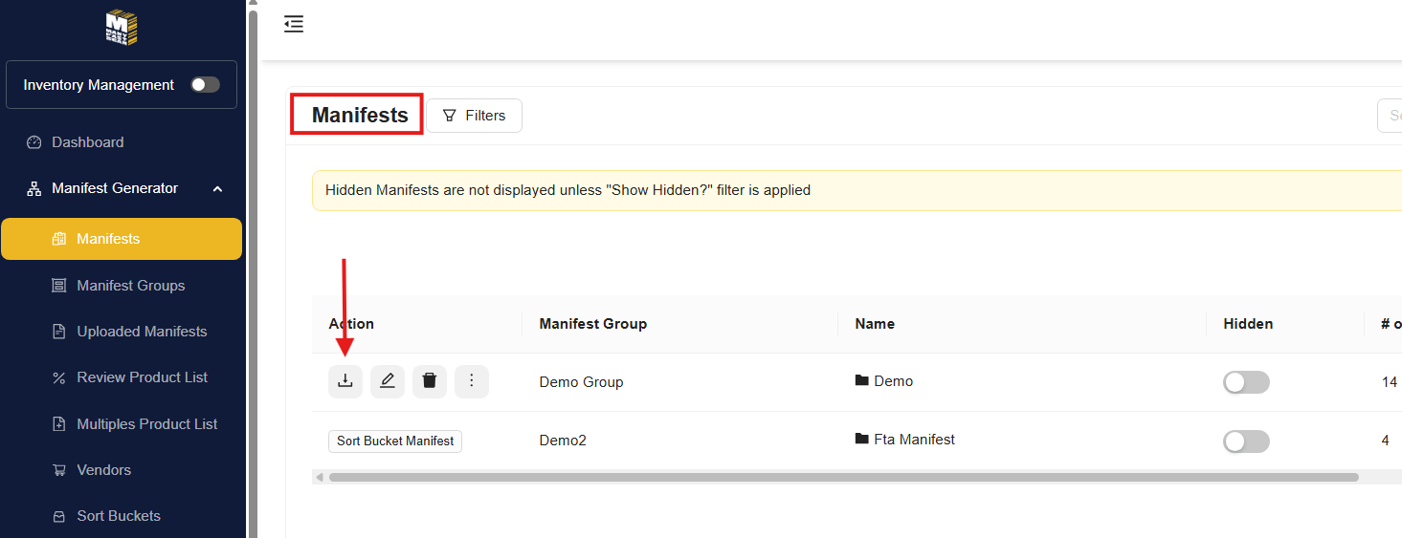Open the Filters panel
Image resolution: width=1402 pixels, height=538 pixels.
(x=474, y=116)
